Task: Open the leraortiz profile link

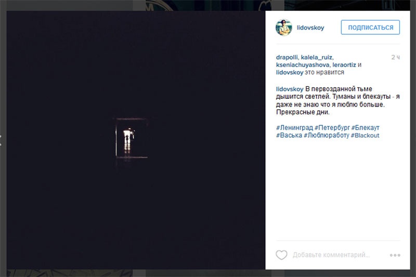Action: click(x=344, y=65)
